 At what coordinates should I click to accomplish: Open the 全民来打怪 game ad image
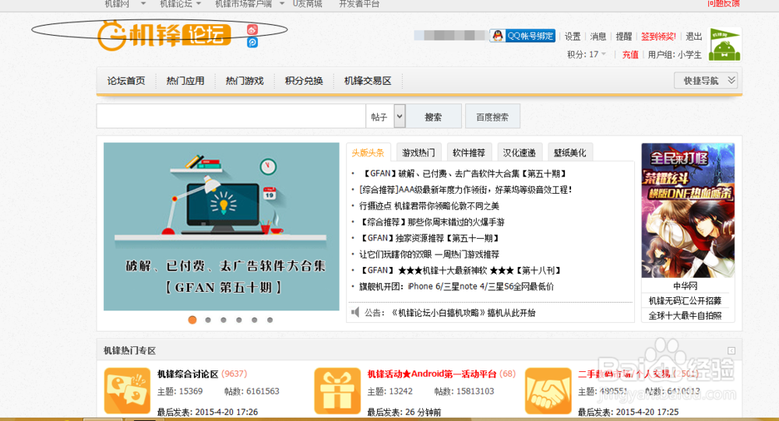(688, 210)
